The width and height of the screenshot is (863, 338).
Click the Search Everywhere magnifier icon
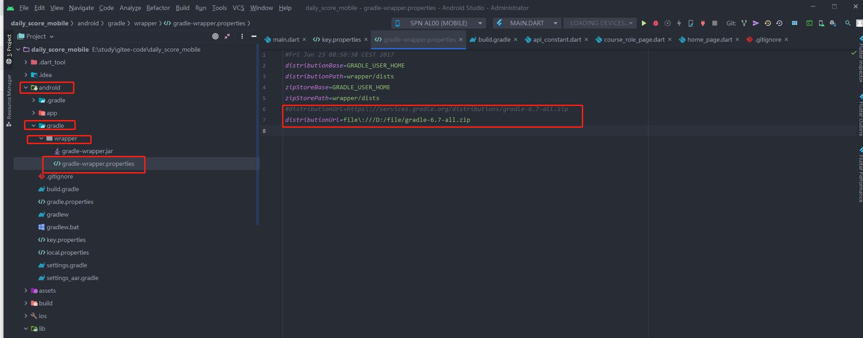(848, 23)
